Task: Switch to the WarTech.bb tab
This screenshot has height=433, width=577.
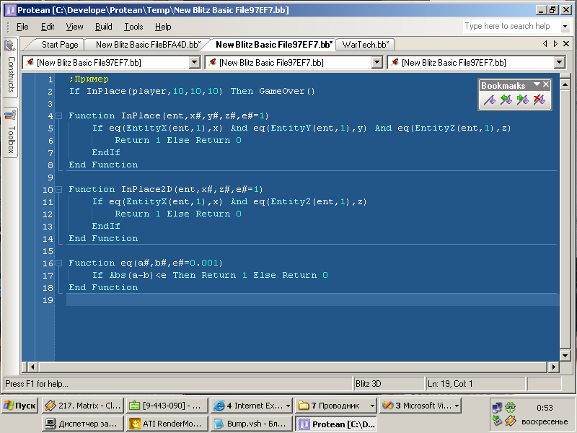Action: [365, 45]
